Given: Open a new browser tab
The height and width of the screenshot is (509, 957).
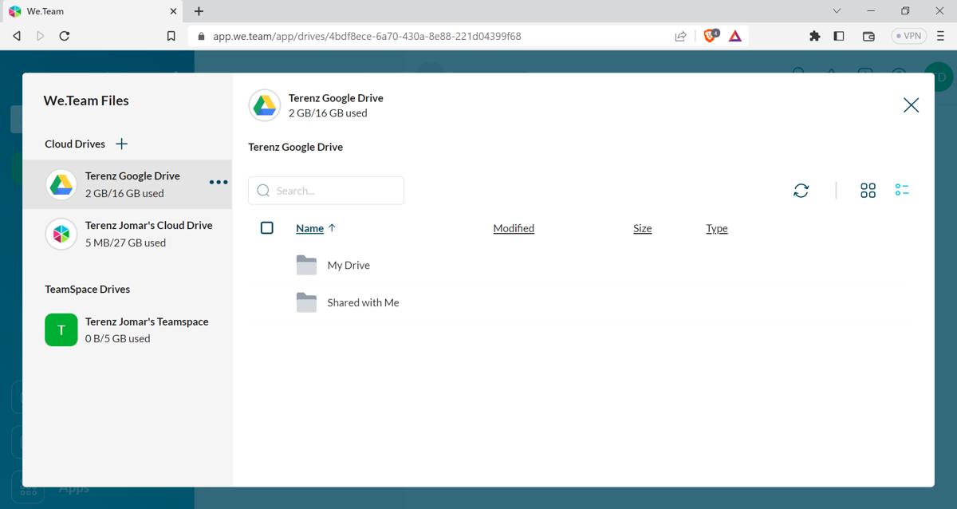Looking at the screenshot, I should click(x=198, y=11).
